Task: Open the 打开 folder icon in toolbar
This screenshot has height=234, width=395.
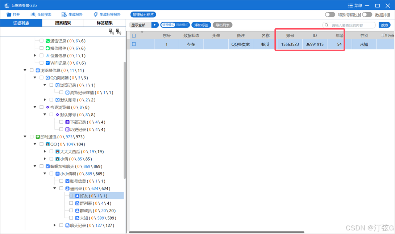Action: click(9, 14)
